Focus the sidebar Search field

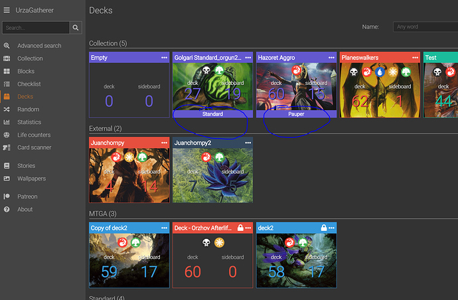(x=36, y=28)
